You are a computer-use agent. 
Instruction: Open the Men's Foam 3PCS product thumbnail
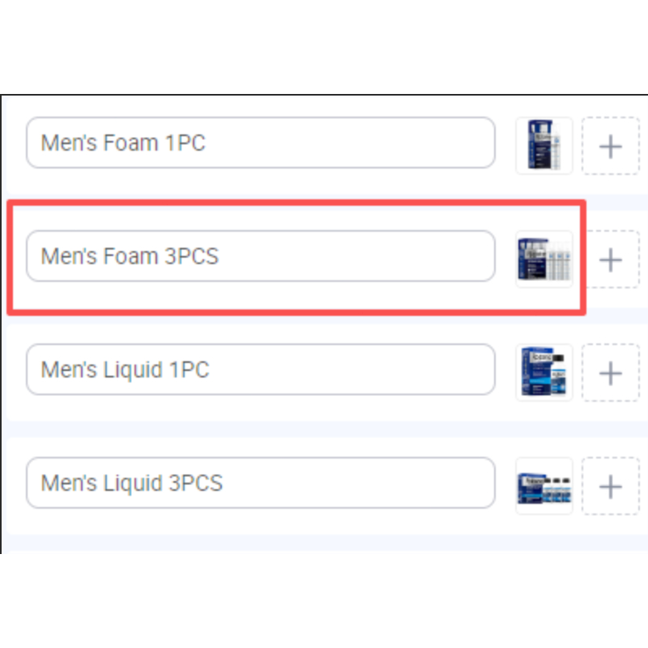pos(544,259)
